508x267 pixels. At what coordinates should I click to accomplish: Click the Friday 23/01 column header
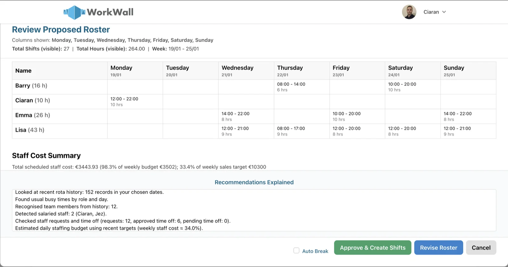(x=357, y=71)
